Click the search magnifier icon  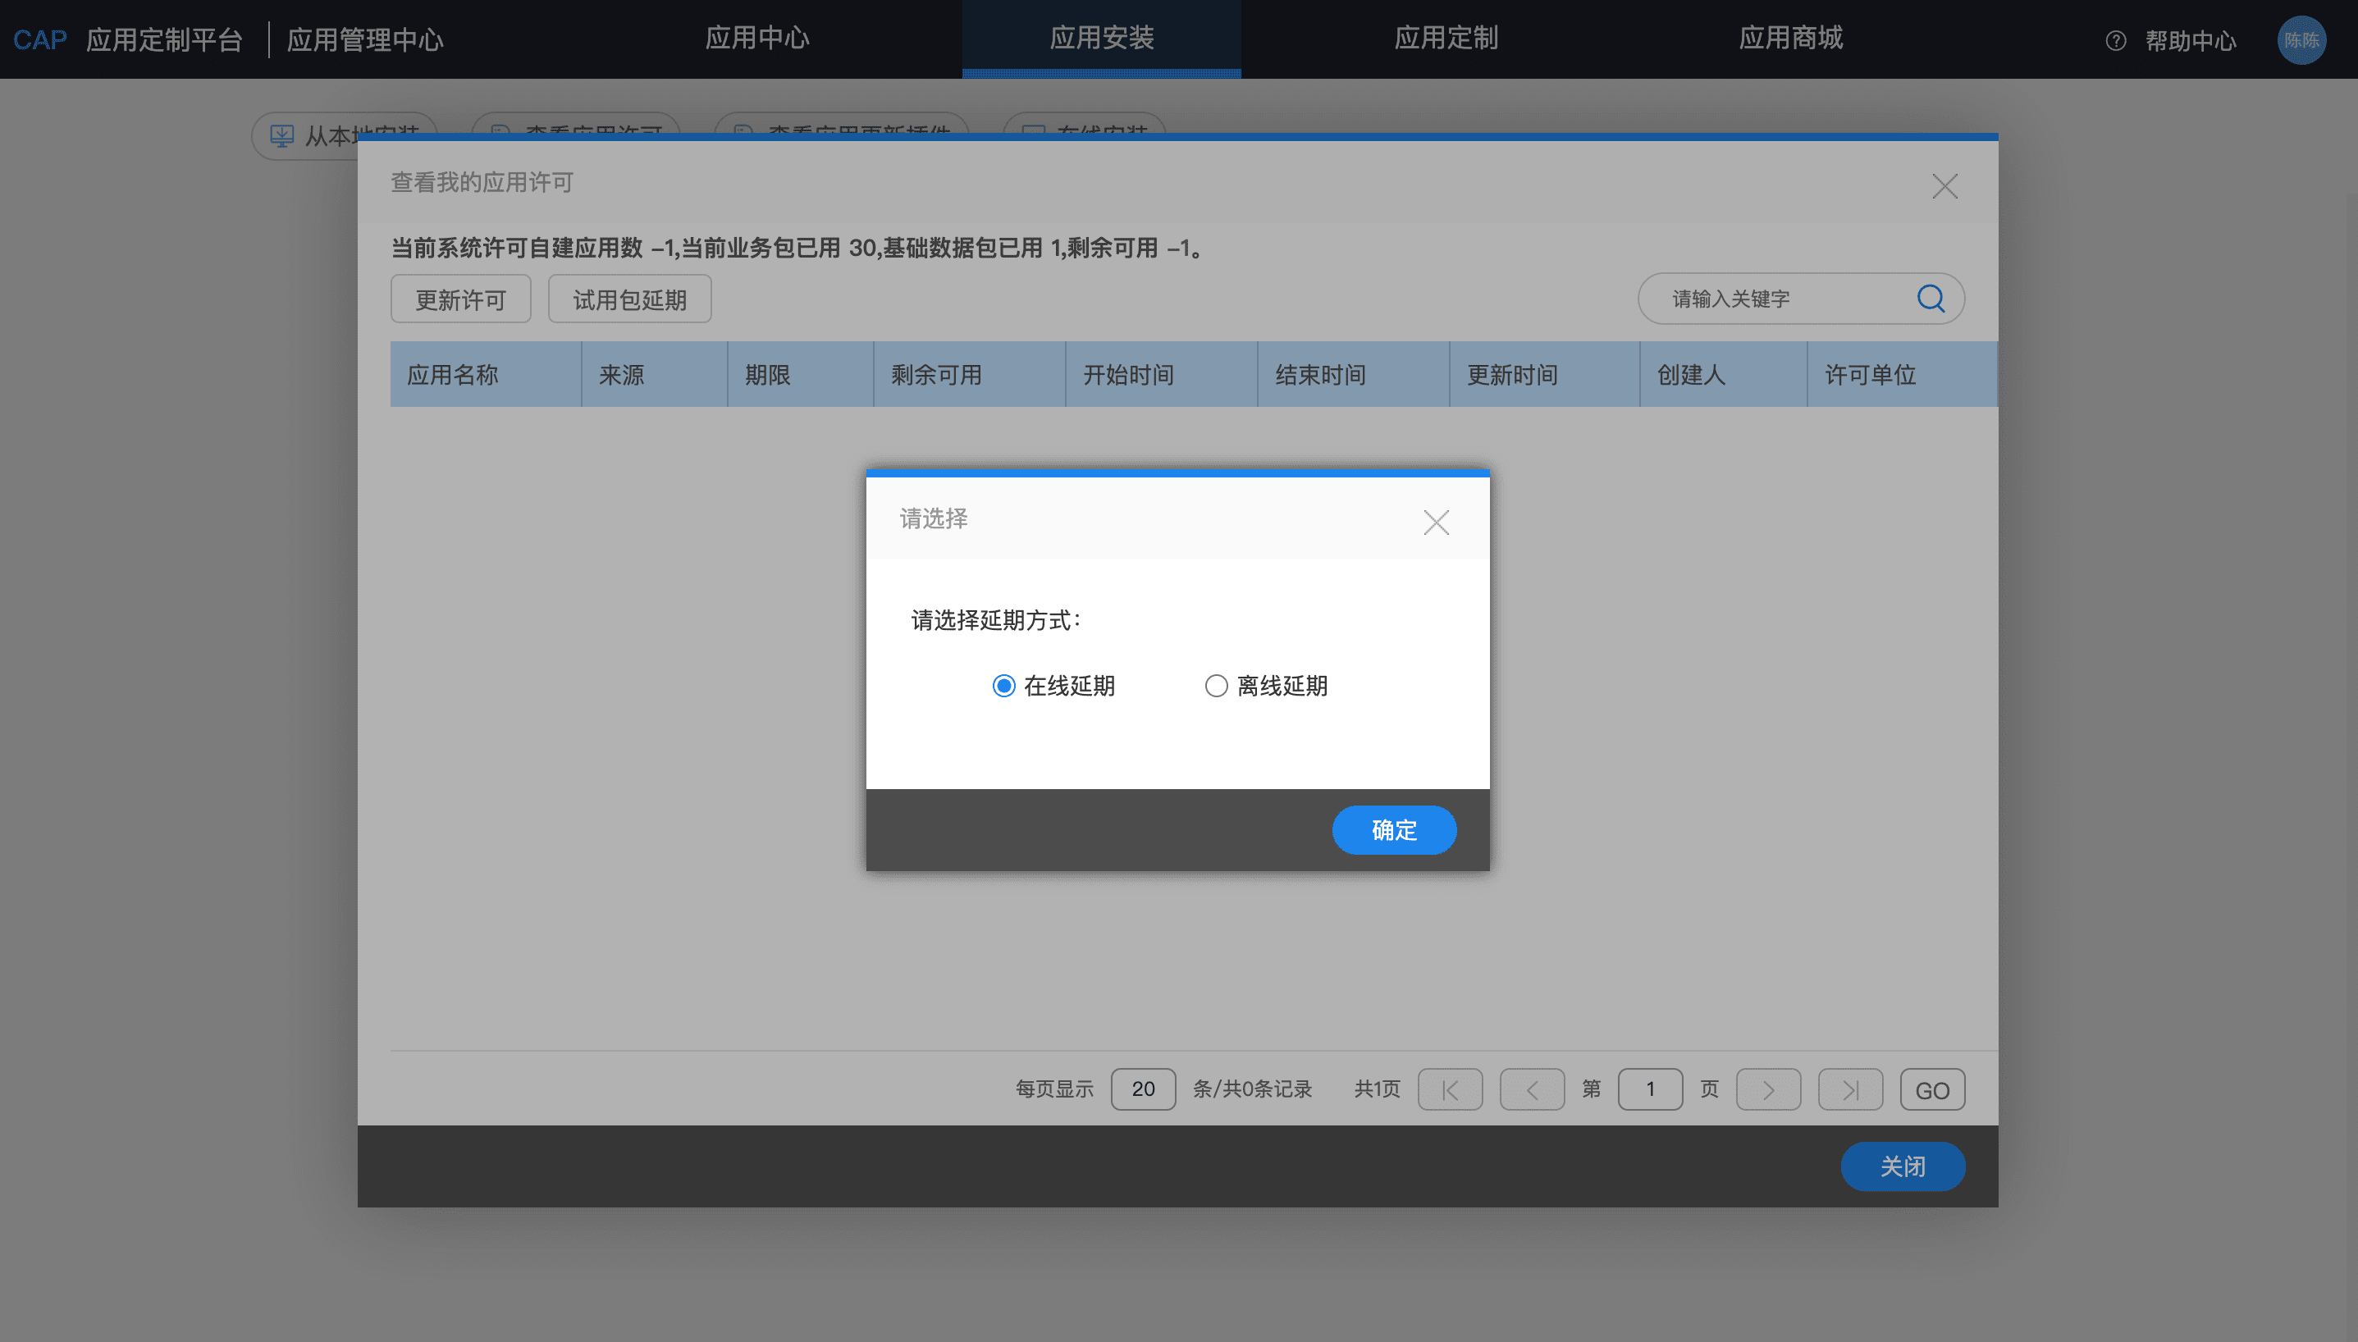click(1931, 299)
